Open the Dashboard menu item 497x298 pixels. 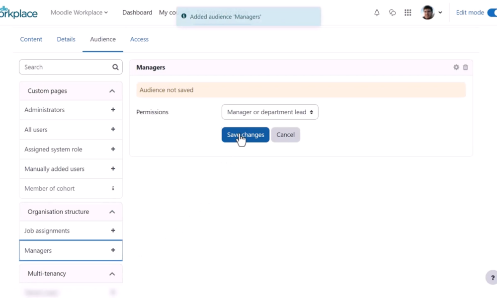pyautogui.click(x=137, y=12)
